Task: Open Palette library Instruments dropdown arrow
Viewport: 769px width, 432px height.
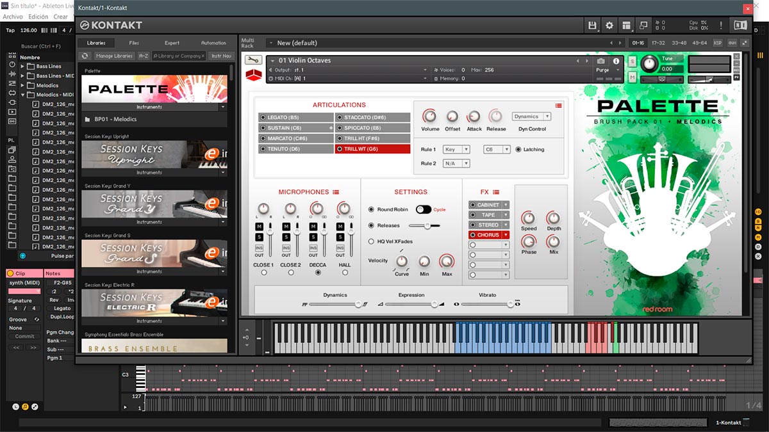Action: tap(223, 108)
